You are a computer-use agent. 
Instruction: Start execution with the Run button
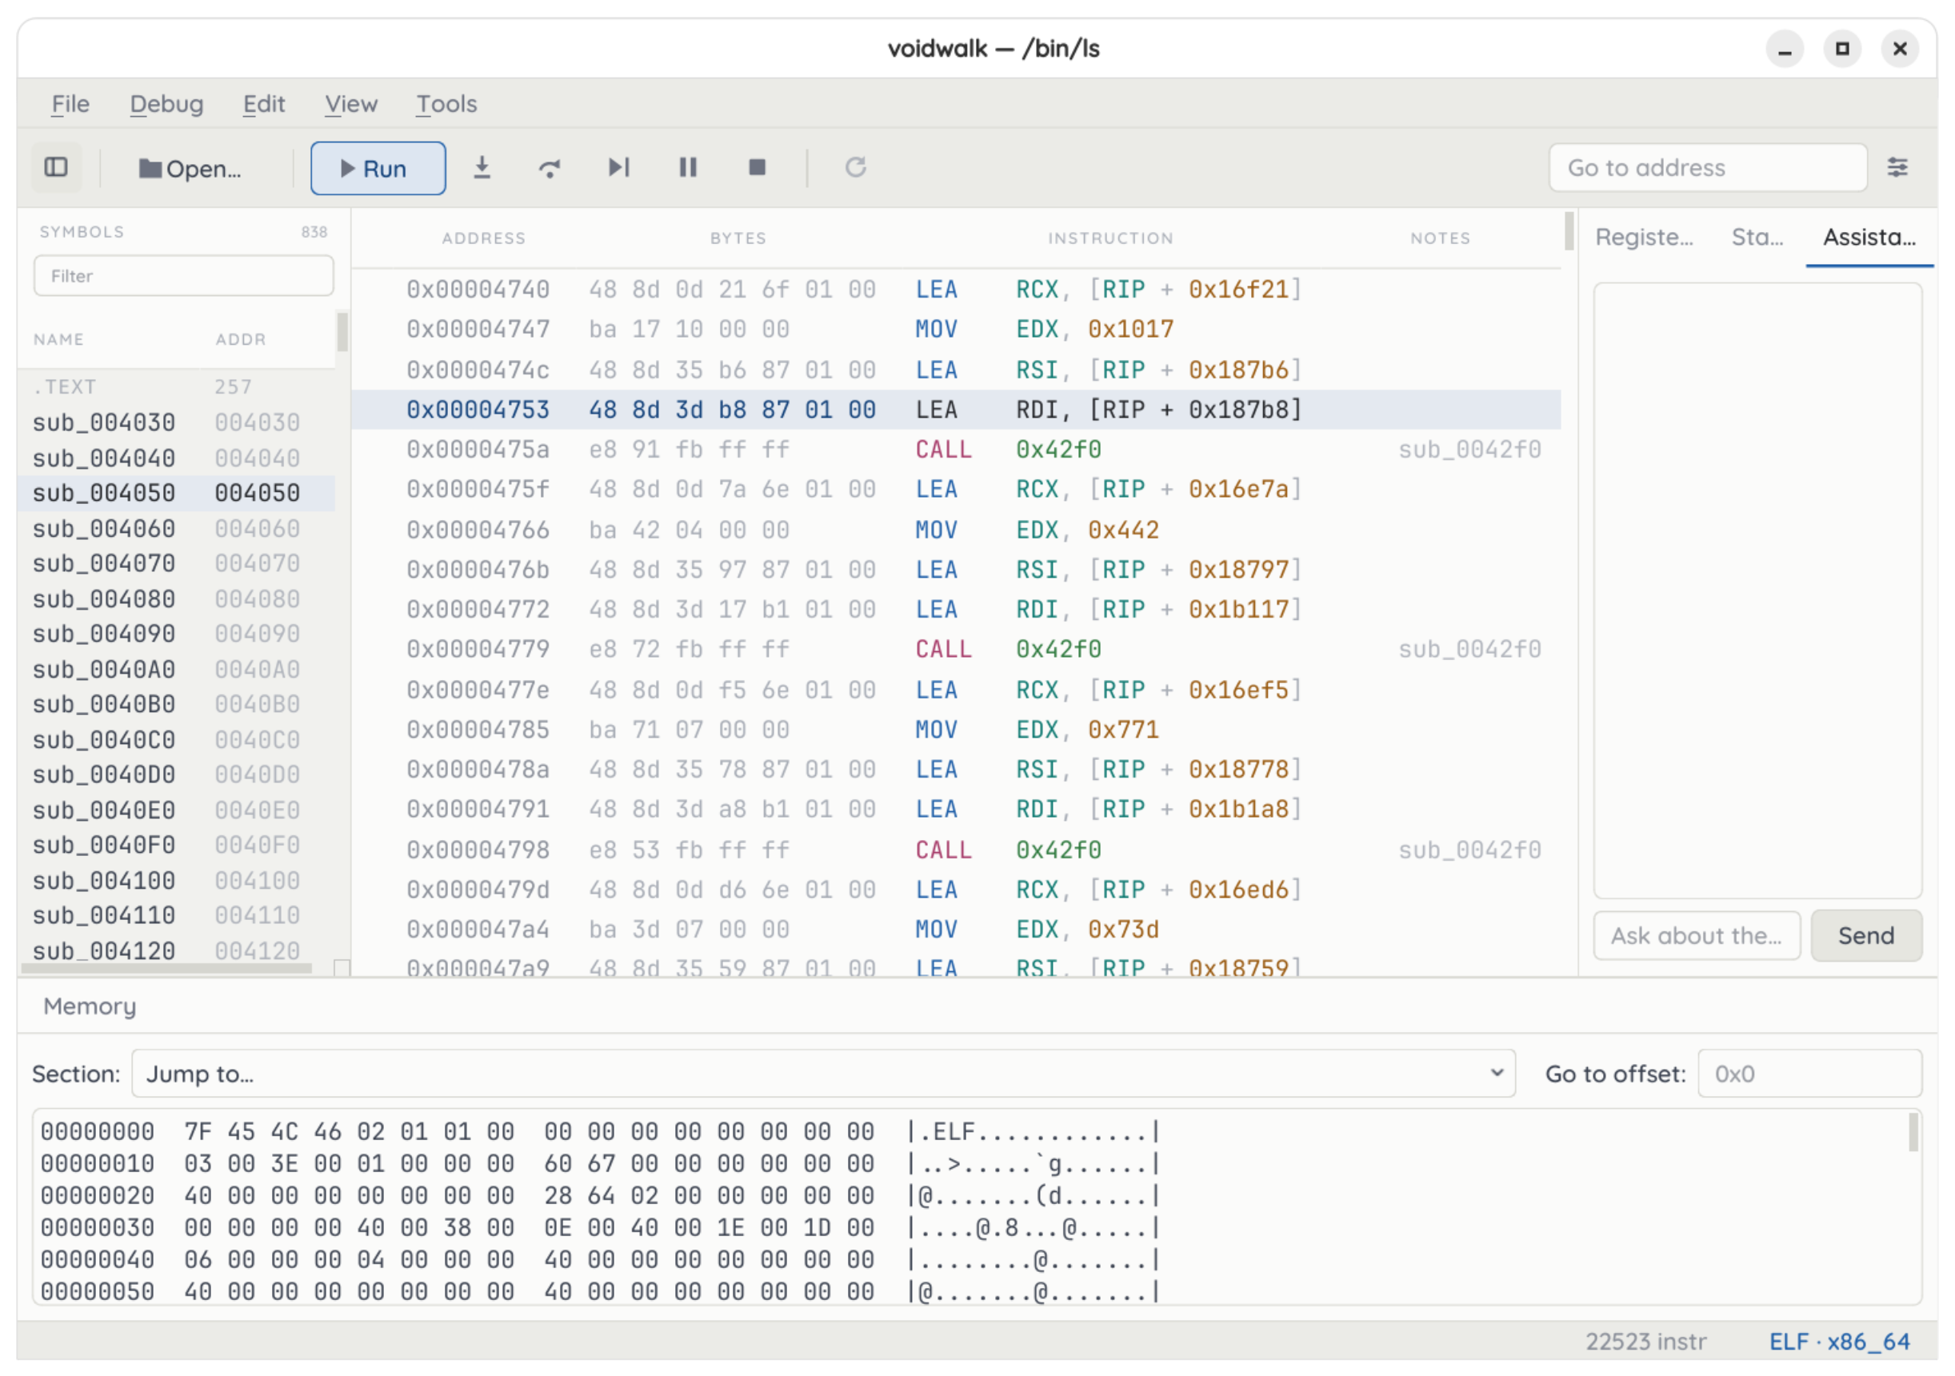tap(378, 169)
